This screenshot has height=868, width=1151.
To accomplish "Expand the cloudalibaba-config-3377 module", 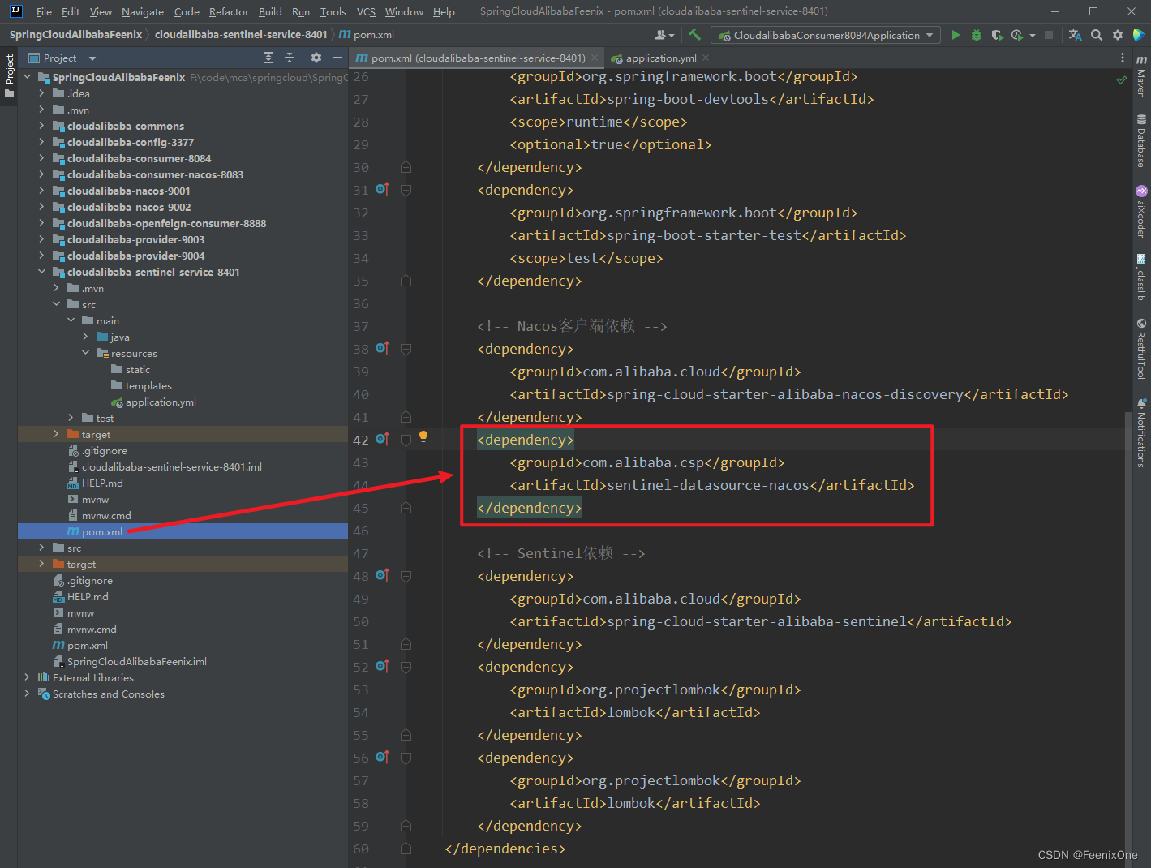I will point(41,142).
